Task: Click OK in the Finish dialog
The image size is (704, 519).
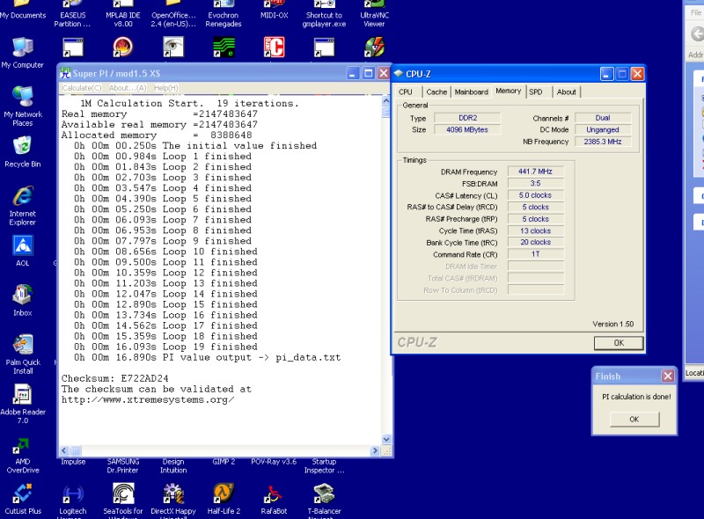Action: (634, 420)
